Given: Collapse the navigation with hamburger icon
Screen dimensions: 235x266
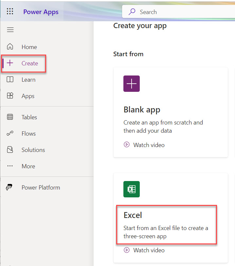Looking at the screenshot, I should 10,30.
